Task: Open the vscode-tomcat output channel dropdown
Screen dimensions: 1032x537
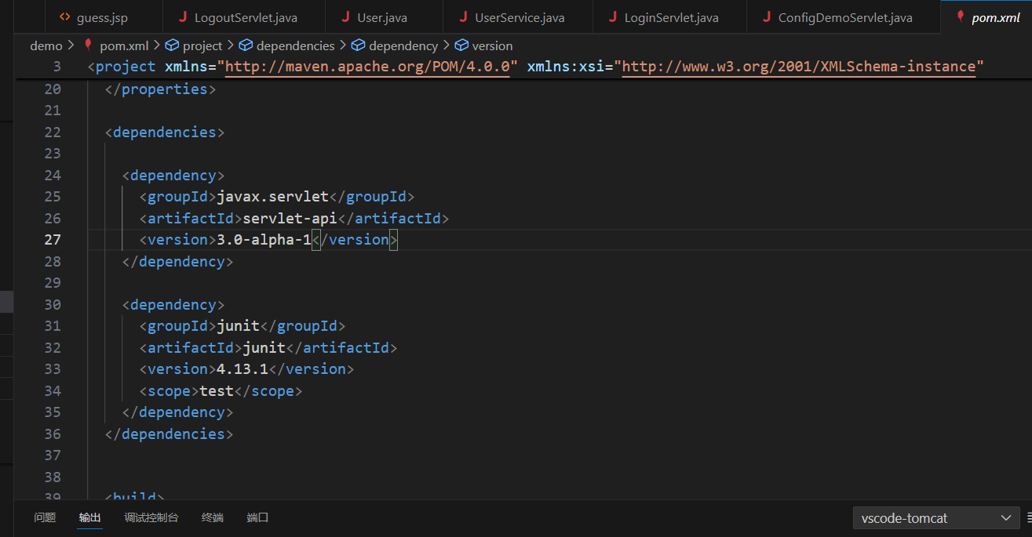Action: [935, 518]
